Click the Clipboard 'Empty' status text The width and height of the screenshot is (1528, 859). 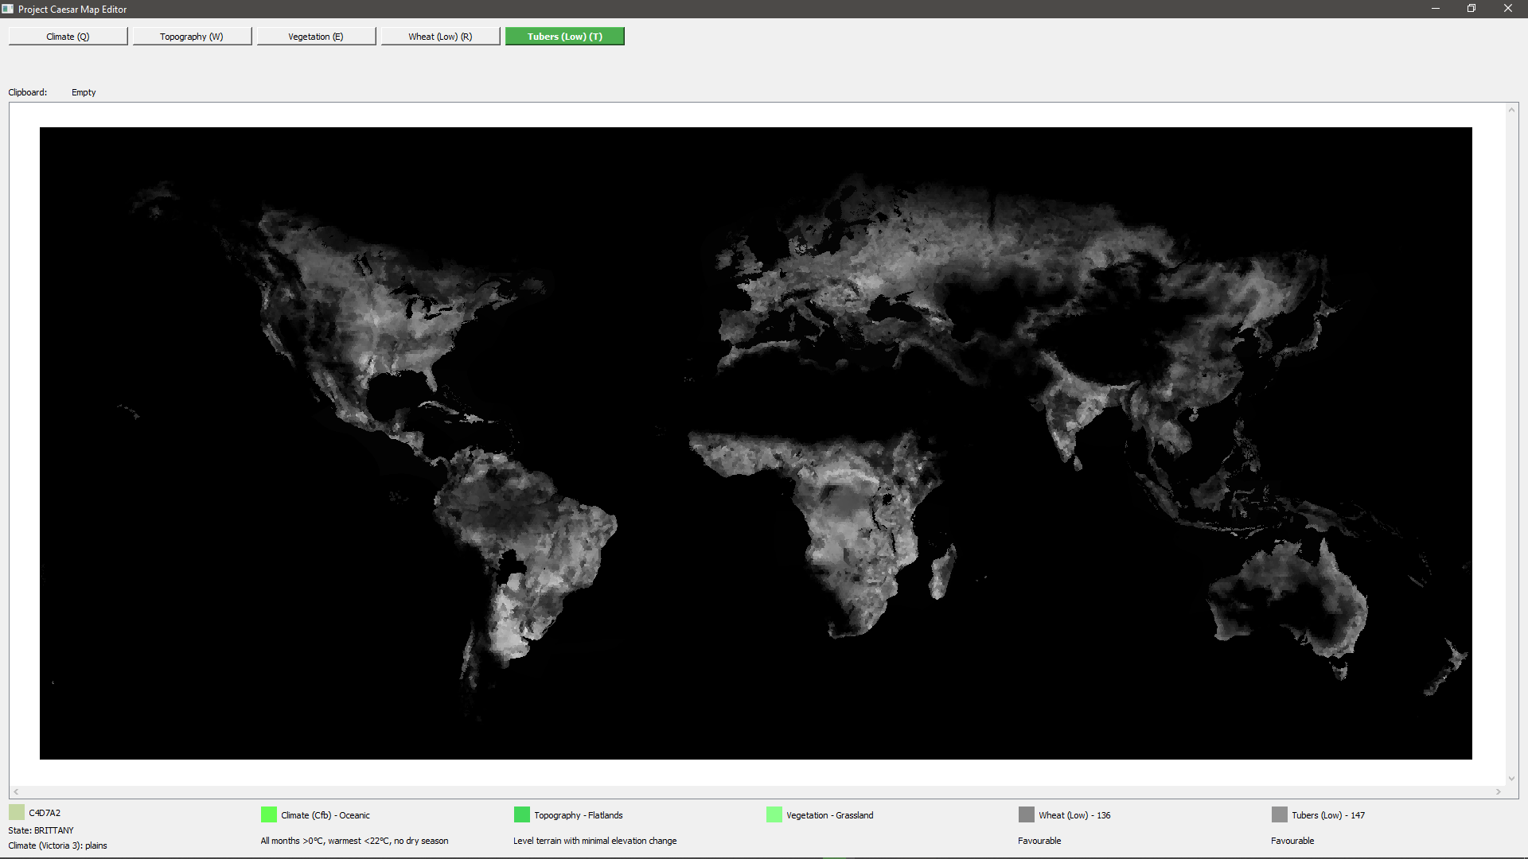coord(84,92)
